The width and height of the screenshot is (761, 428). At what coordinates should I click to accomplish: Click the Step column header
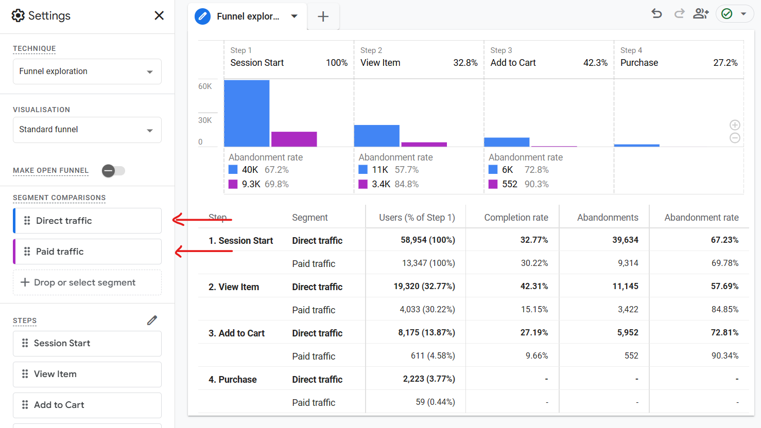pos(218,218)
